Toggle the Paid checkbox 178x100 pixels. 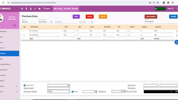click(73, 92)
